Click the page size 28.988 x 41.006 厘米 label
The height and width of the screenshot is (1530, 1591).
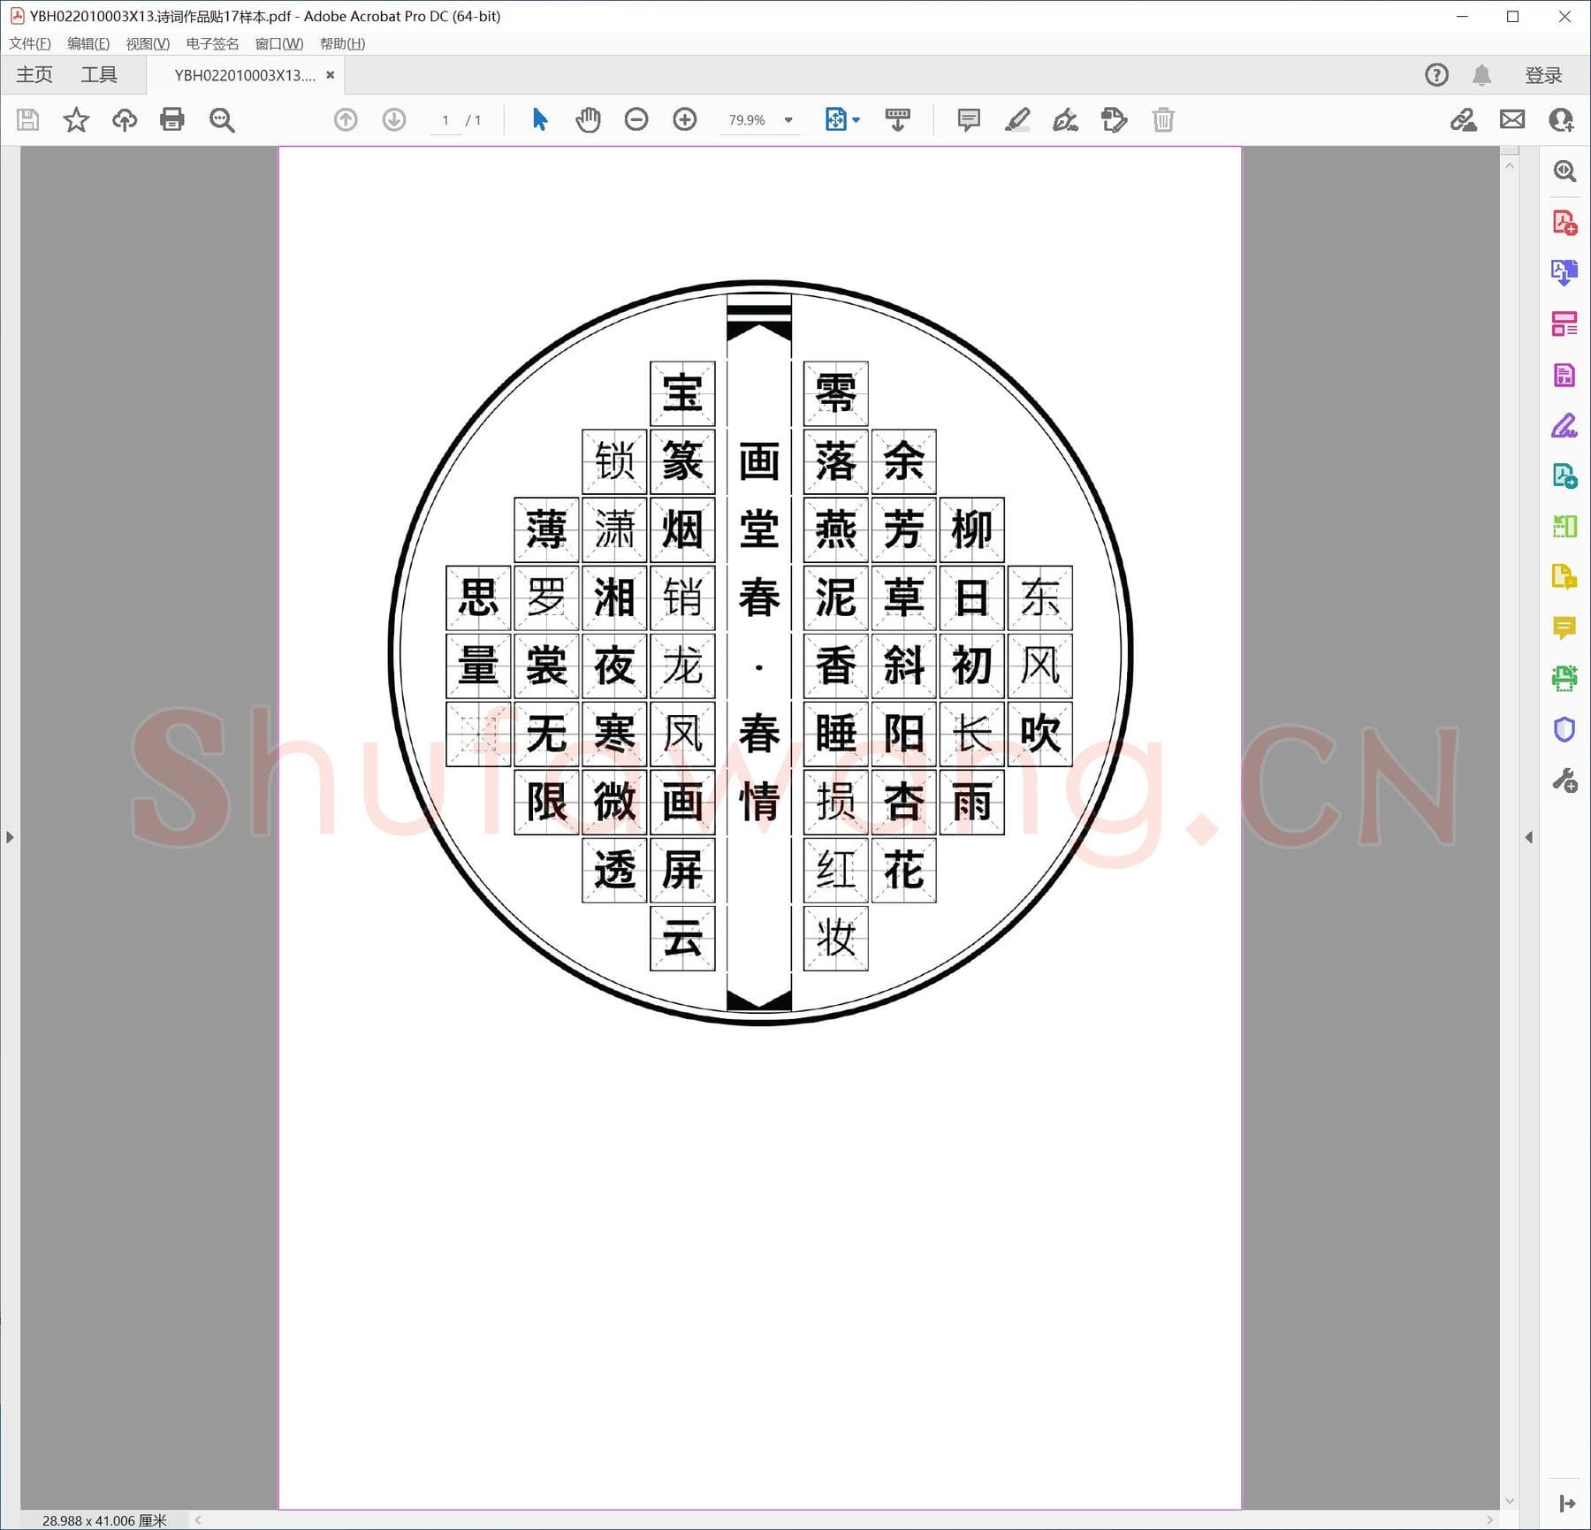(x=104, y=1520)
